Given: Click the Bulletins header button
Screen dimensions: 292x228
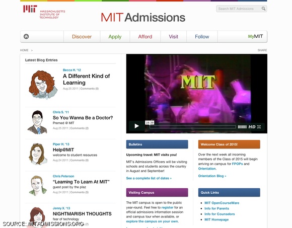Looking at the screenshot, I should [157, 144].
